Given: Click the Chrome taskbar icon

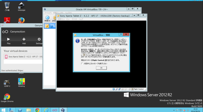Looking at the screenshot, I should pyautogui.click(x=37, y=110).
